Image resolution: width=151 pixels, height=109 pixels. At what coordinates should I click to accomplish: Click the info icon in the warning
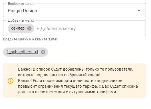point(11,81)
